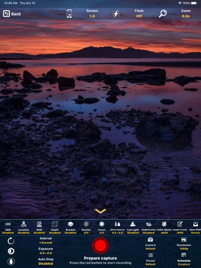Adjust the Exposure 0.0 • 0.0 value
This screenshot has width=201, height=268.
(46, 251)
